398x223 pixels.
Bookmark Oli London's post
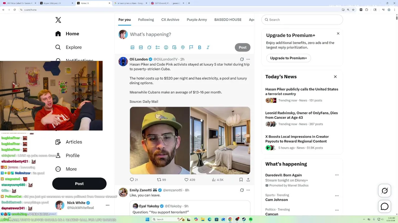point(241,180)
